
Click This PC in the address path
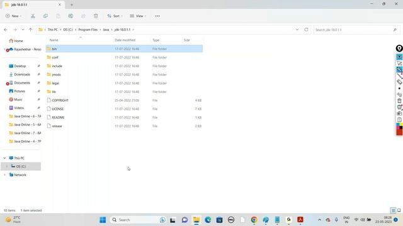point(53,30)
